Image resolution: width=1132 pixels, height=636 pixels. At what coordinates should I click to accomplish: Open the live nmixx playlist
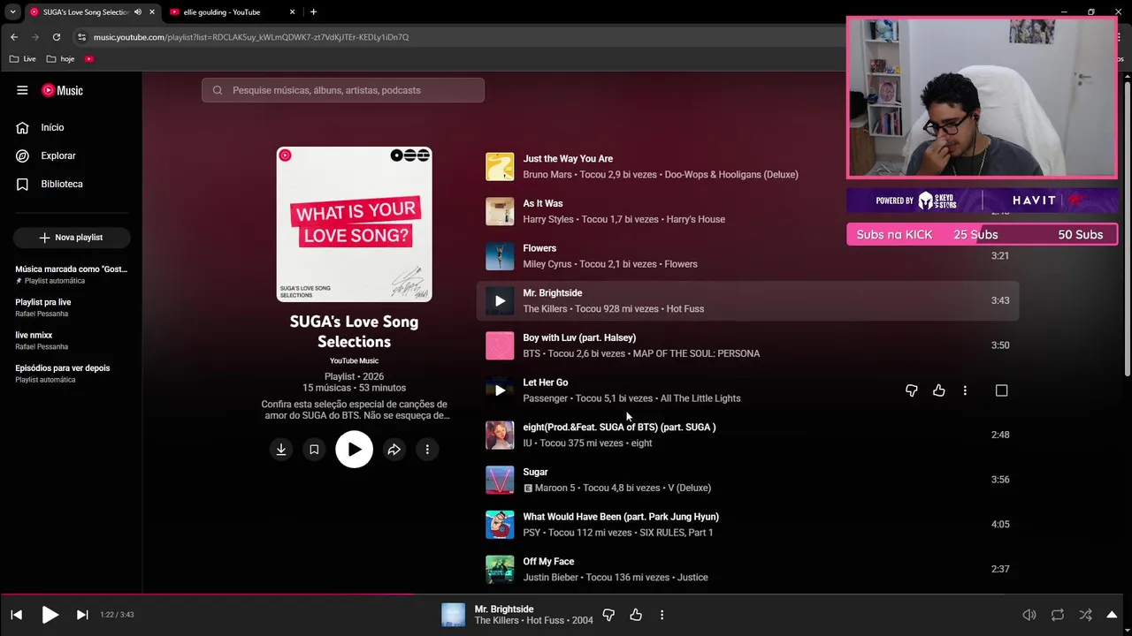(72, 340)
